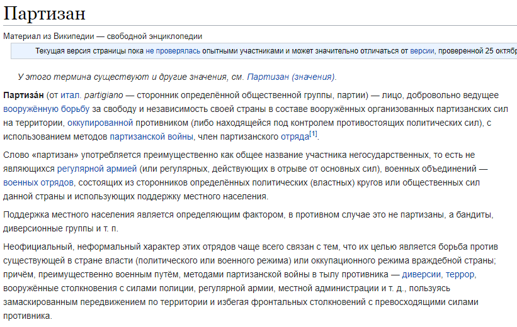Screen dimensions: 517x327
Task: Click the italic word 'partigiano'
Action: (x=103, y=95)
